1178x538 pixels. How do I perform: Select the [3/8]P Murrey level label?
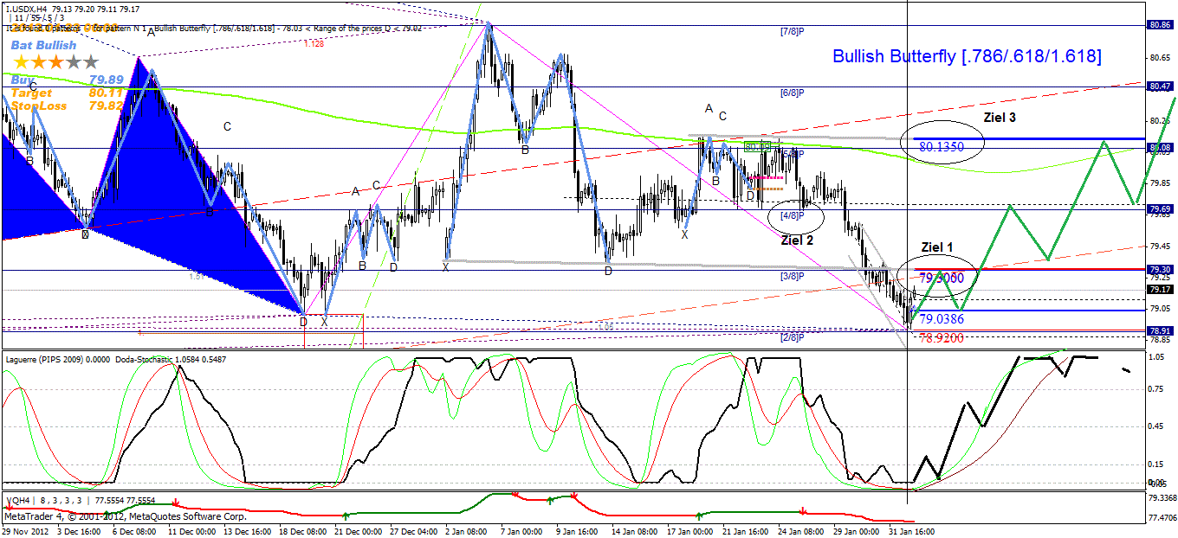point(793,276)
